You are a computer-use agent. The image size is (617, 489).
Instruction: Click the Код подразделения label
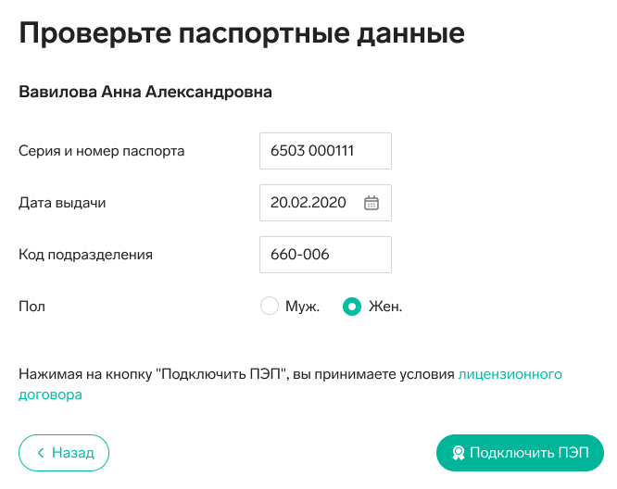[85, 255]
